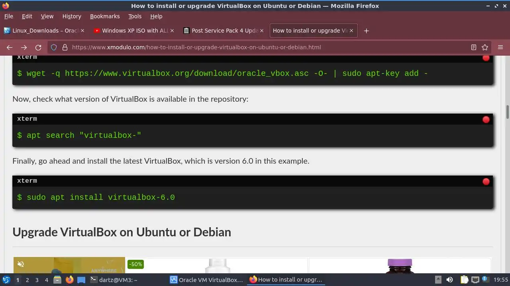This screenshot has width=510, height=286.
Task: Click red dot on apt install xterm block
Action: 486,182
